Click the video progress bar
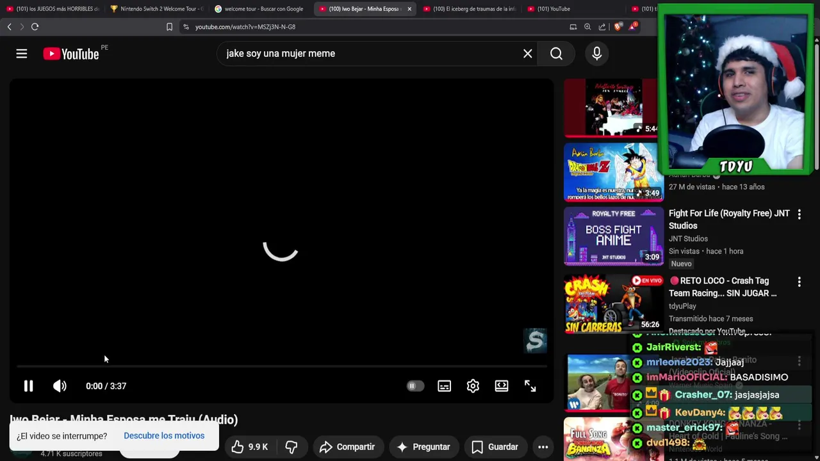Screen dimensions: 820x461 [282, 366]
